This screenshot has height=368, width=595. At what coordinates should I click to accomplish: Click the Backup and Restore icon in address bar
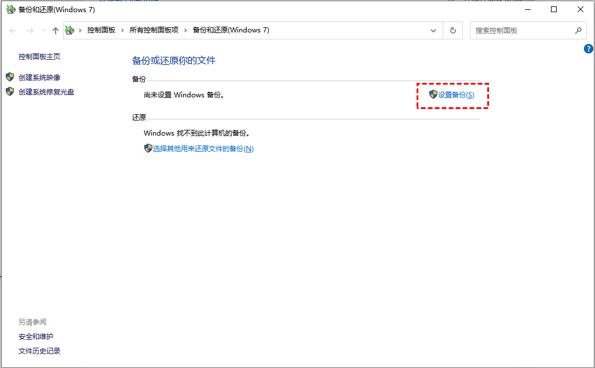(x=70, y=30)
